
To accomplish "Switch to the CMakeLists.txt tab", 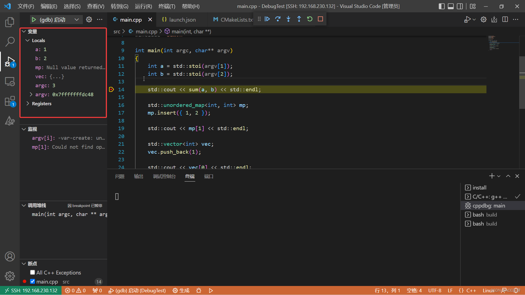I will point(233,20).
